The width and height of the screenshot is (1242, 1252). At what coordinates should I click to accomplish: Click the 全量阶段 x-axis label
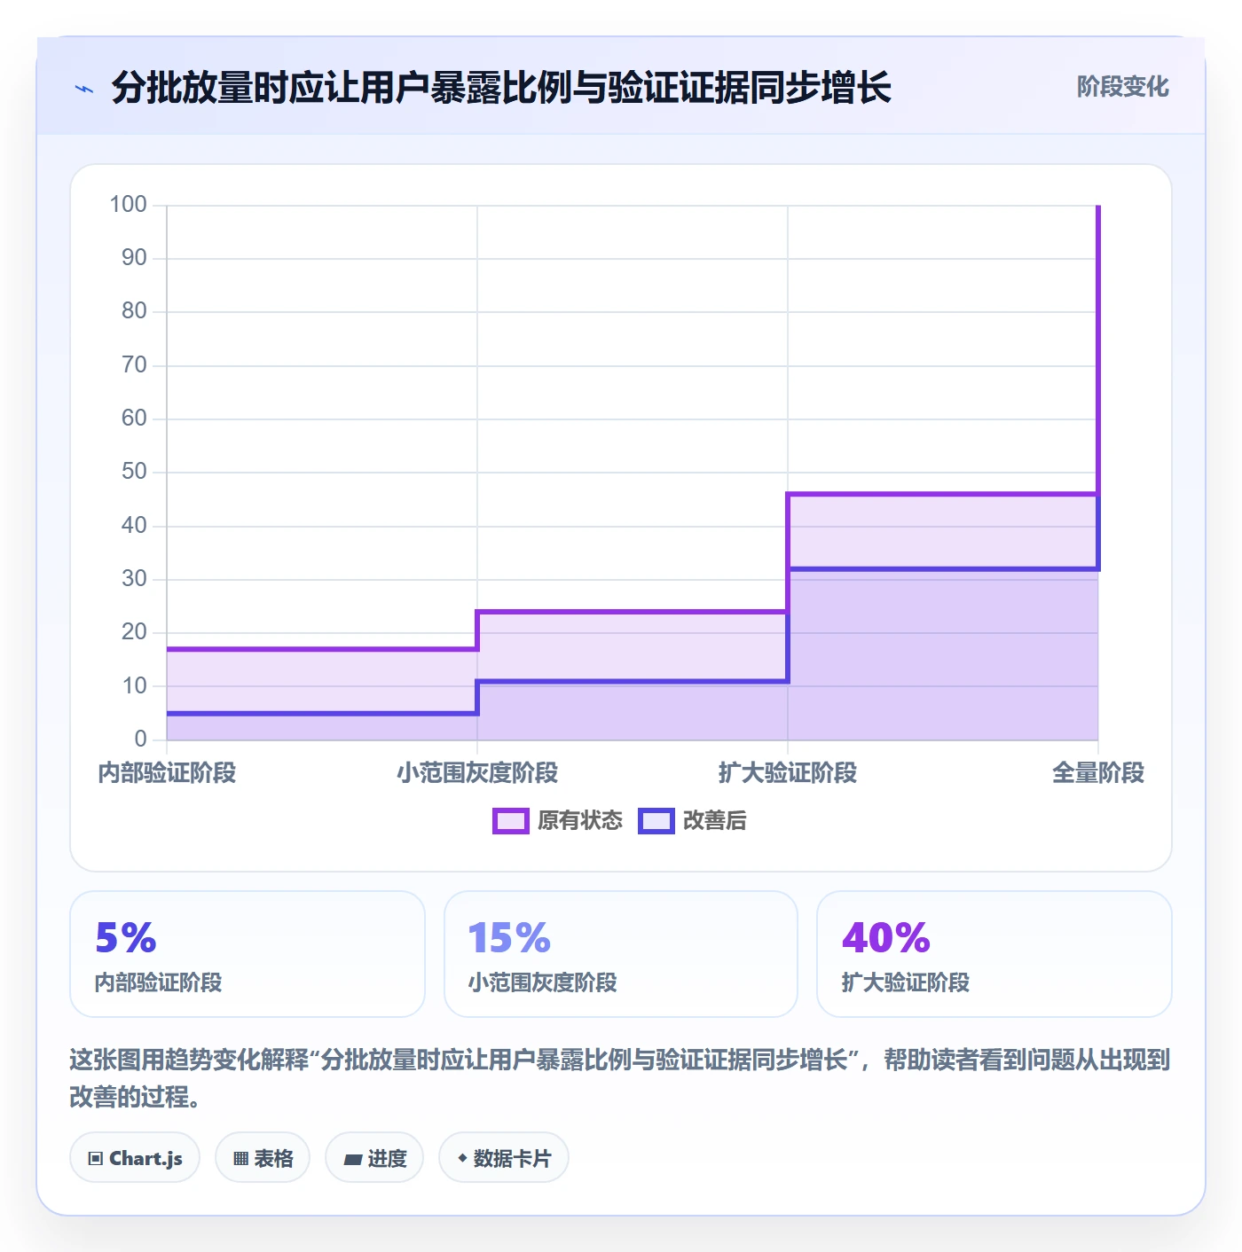pos(1098,773)
